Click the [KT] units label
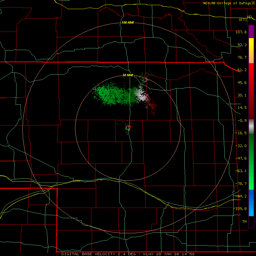Screen dimensions: 256x256 click(x=243, y=20)
